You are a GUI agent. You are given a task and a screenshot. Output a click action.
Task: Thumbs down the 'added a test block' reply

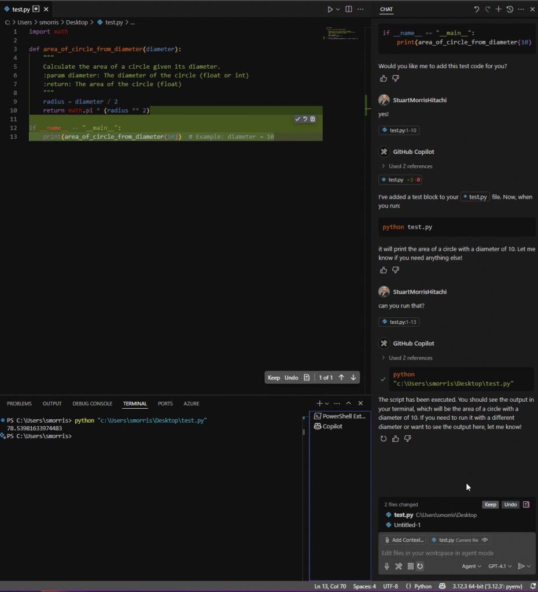tap(396, 271)
